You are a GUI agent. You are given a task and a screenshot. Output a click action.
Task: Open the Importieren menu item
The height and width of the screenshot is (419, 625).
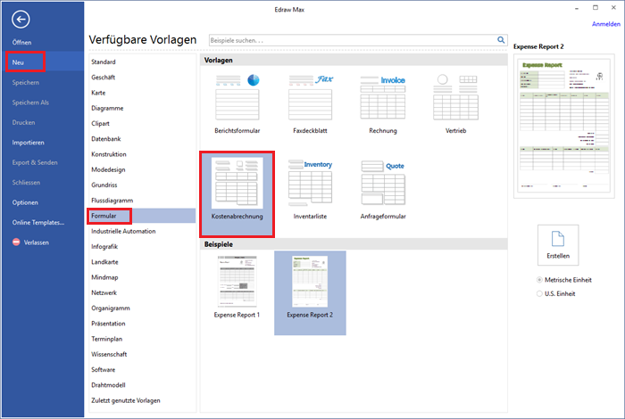tap(29, 142)
